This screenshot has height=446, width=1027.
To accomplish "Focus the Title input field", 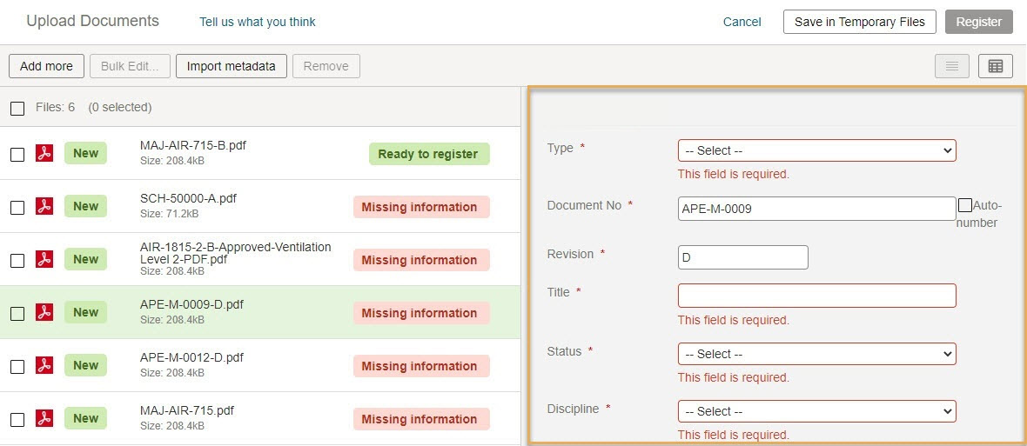I will [816, 296].
